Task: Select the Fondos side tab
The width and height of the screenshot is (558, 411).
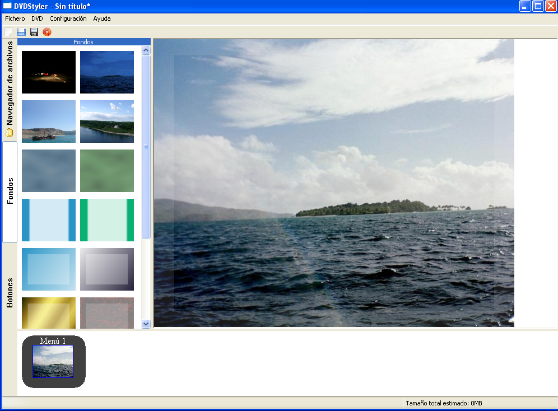Action: [x=10, y=192]
